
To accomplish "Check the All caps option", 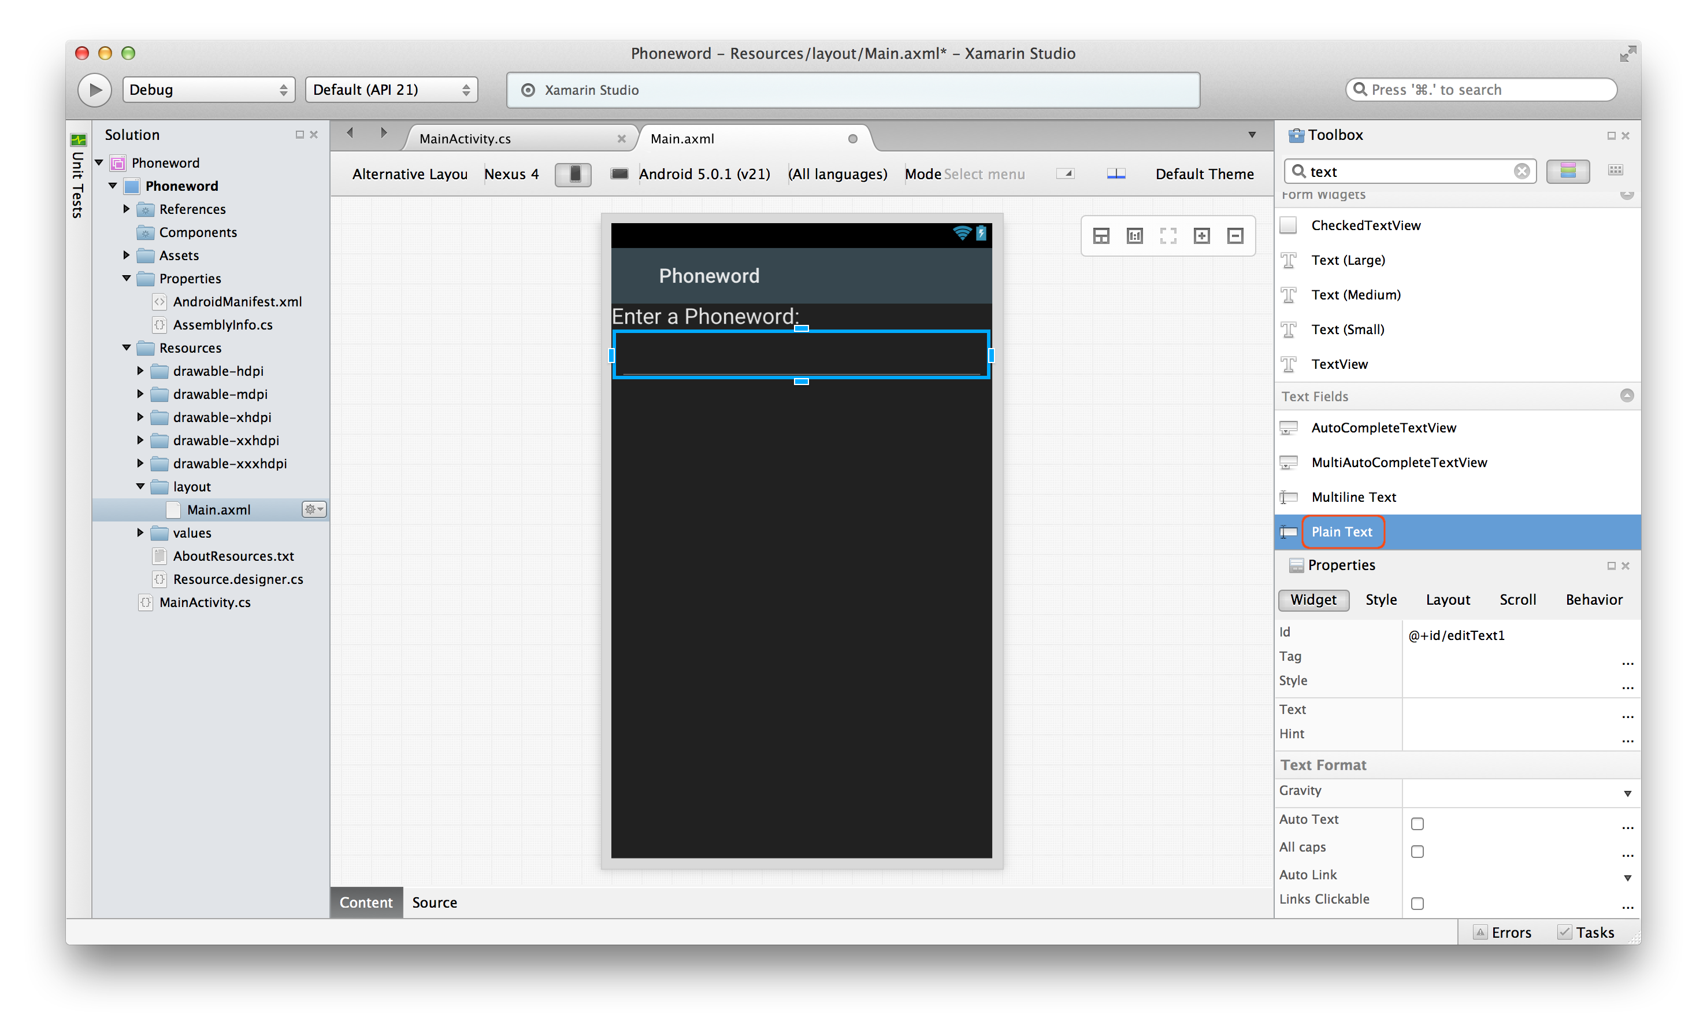I will [1417, 852].
